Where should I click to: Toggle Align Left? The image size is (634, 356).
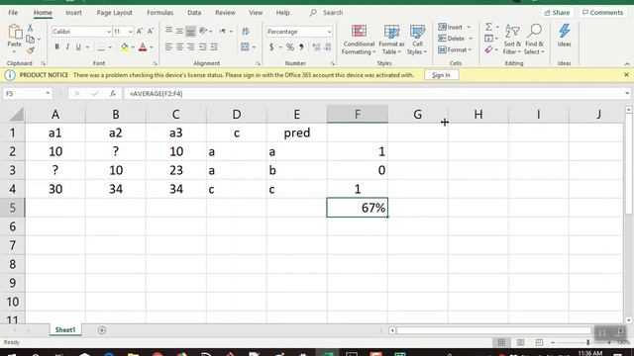(x=168, y=47)
